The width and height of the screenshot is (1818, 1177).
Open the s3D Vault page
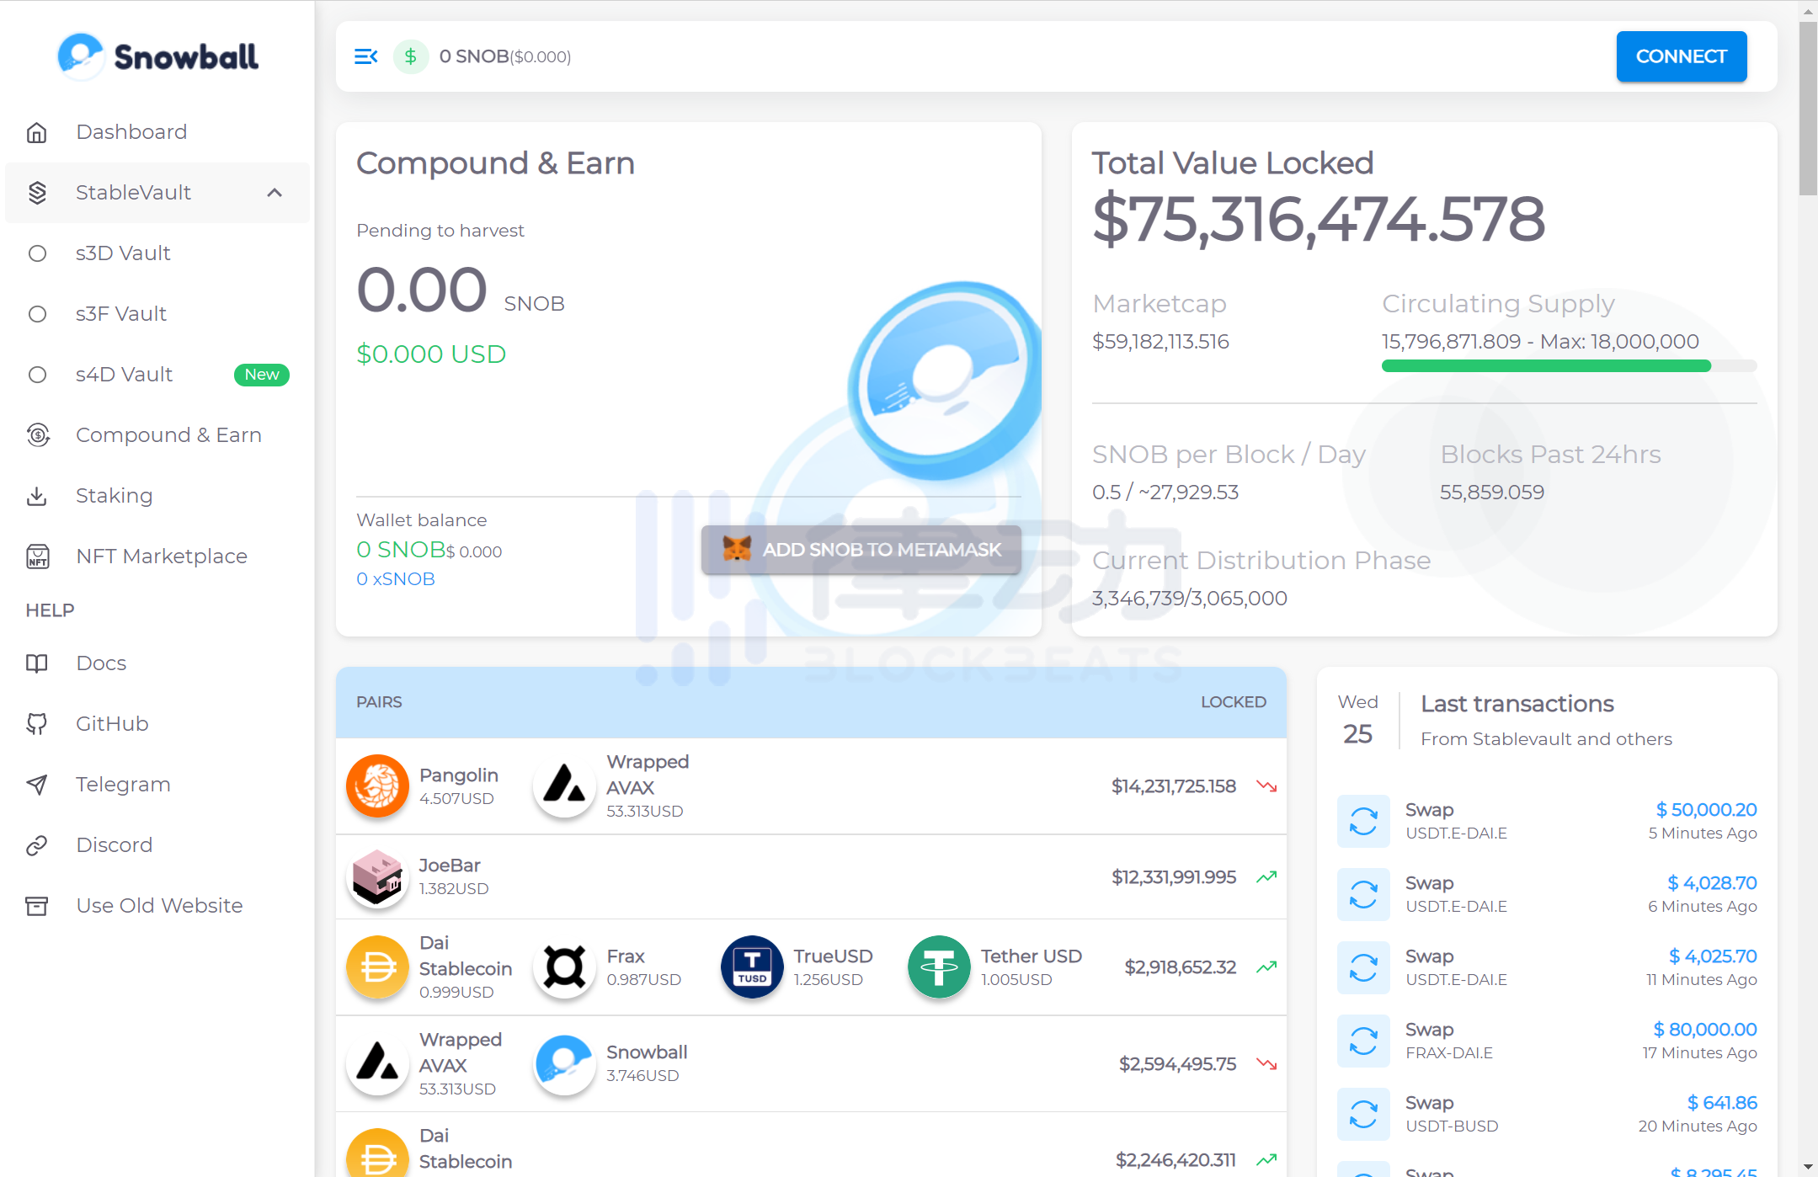(x=157, y=253)
